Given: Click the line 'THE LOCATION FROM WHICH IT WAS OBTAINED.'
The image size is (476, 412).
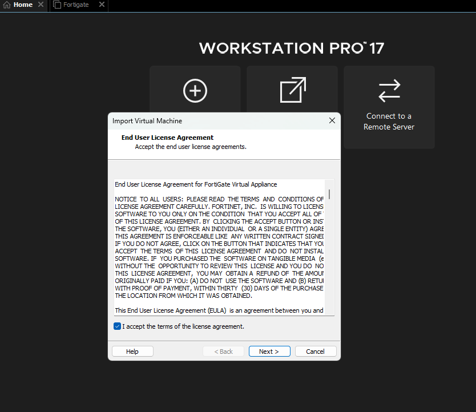Looking at the screenshot, I should (x=183, y=296).
